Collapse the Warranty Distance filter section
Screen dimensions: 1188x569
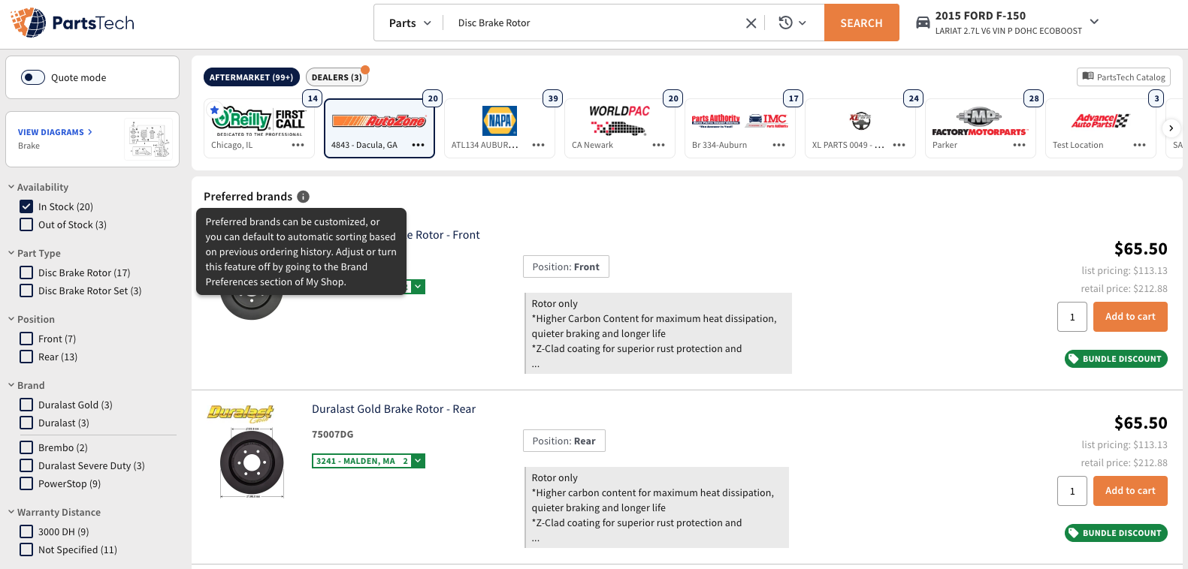pyautogui.click(x=11, y=512)
